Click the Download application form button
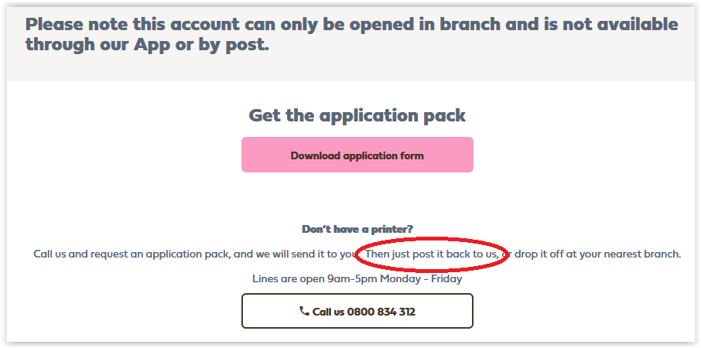Screen dimensions: 701x348 (x=357, y=155)
